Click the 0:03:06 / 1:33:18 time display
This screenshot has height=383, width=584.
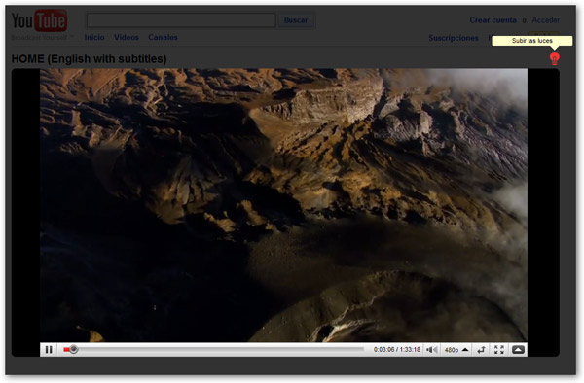click(397, 350)
